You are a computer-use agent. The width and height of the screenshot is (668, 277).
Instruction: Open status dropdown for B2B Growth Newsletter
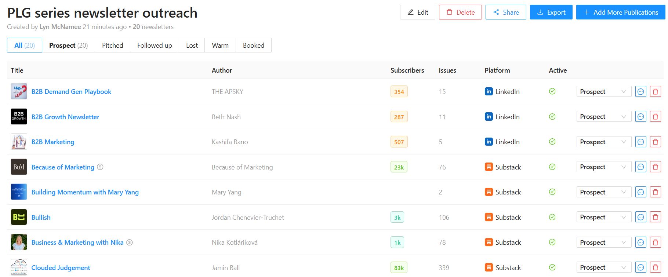click(x=604, y=117)
